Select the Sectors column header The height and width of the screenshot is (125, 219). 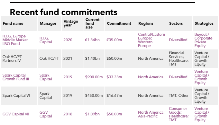(176, 23)
